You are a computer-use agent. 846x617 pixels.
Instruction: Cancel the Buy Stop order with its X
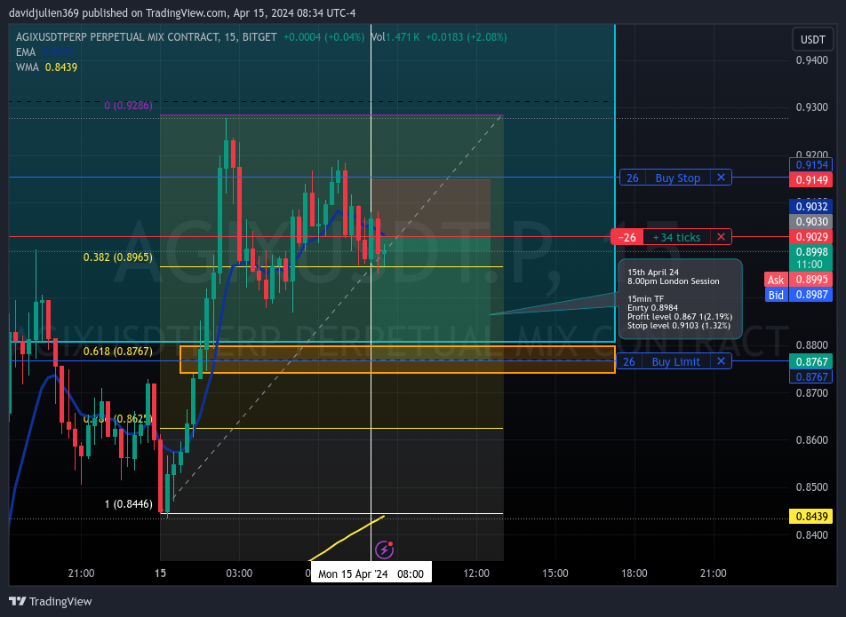click(x=721, y=178)
